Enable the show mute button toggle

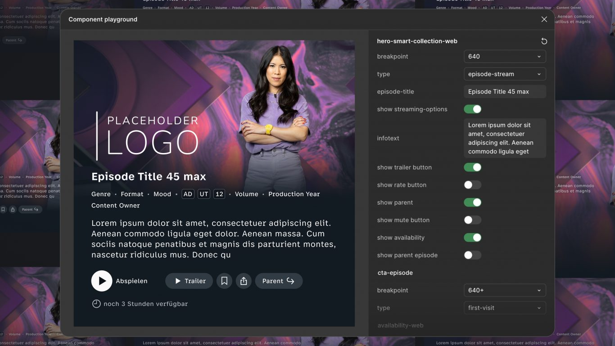coord(473,220)
